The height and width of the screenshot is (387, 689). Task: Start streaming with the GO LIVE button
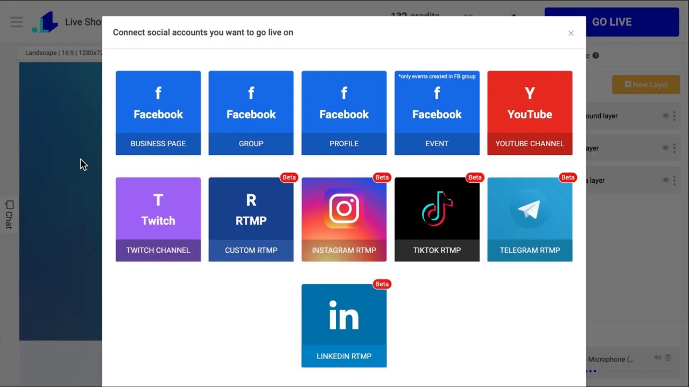tap(611, 22)
